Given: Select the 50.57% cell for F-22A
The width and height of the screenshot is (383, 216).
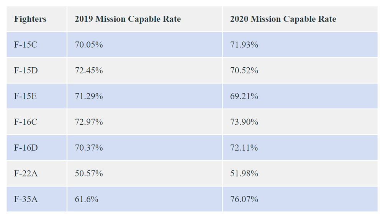Looking at the screenshot, I should [89, 174].
